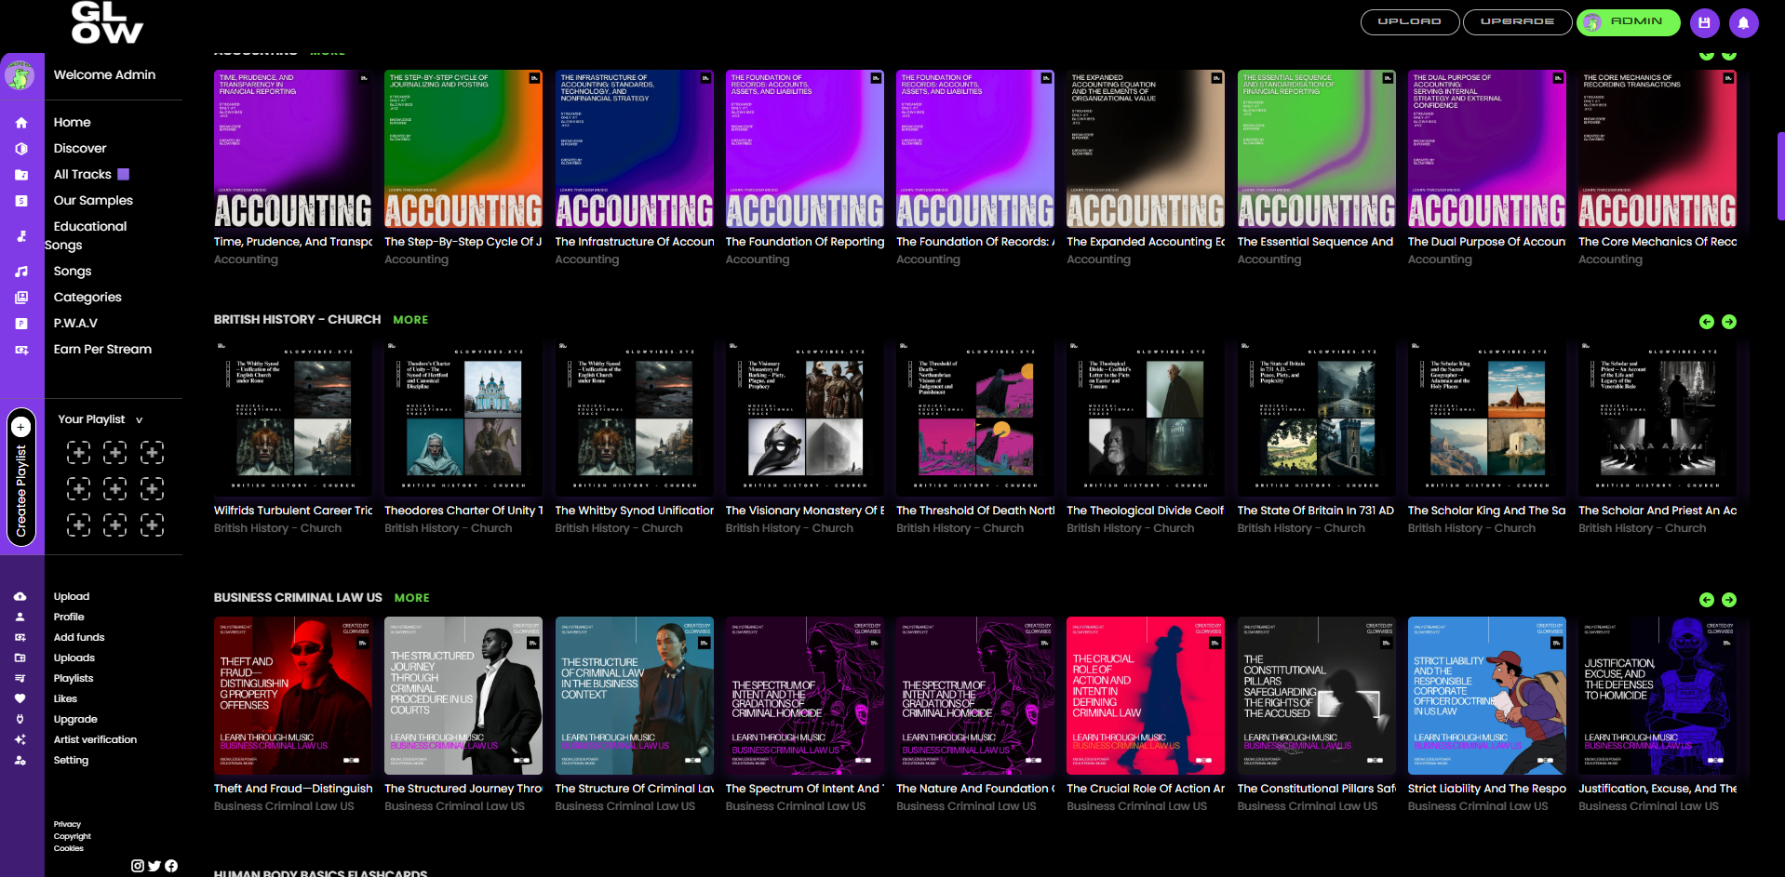The height and width of the screenshot is (877, 1785).
Task: Click the Categories icon in sidebar
Action: coord(21,298)
